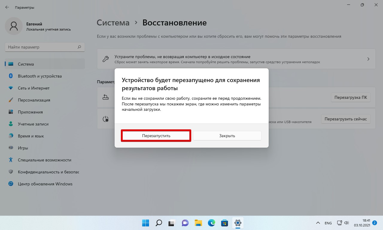
Task: Open Bluetooth и устройства section
Action: (45, 76)
